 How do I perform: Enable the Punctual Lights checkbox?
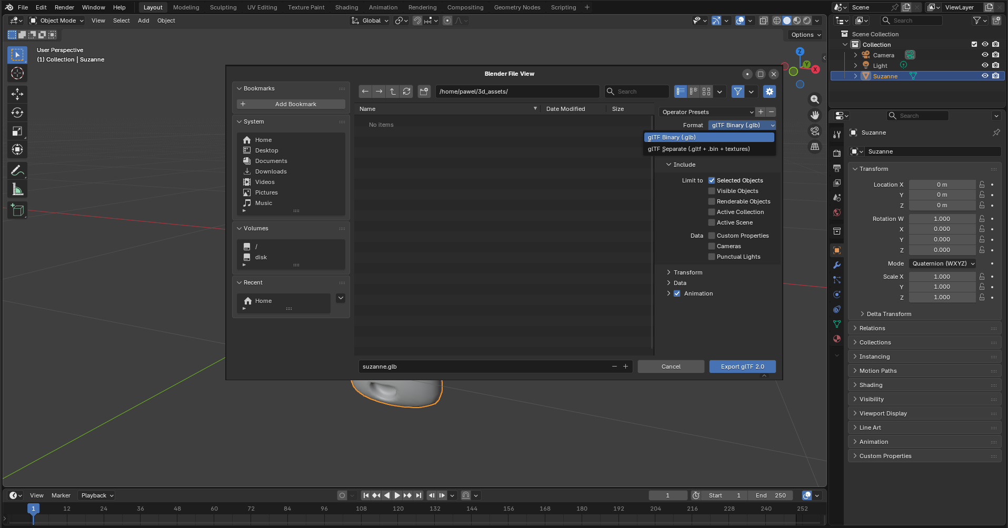pyautogui.click(x=712, y=257)
